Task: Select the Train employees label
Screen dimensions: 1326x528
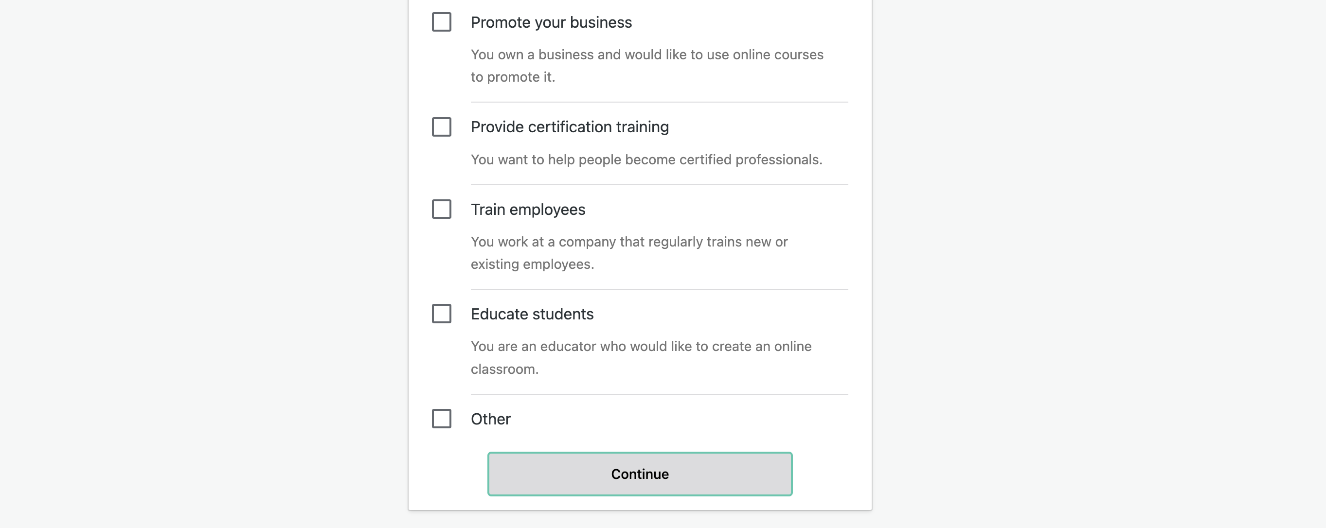Action: (528, 210)
